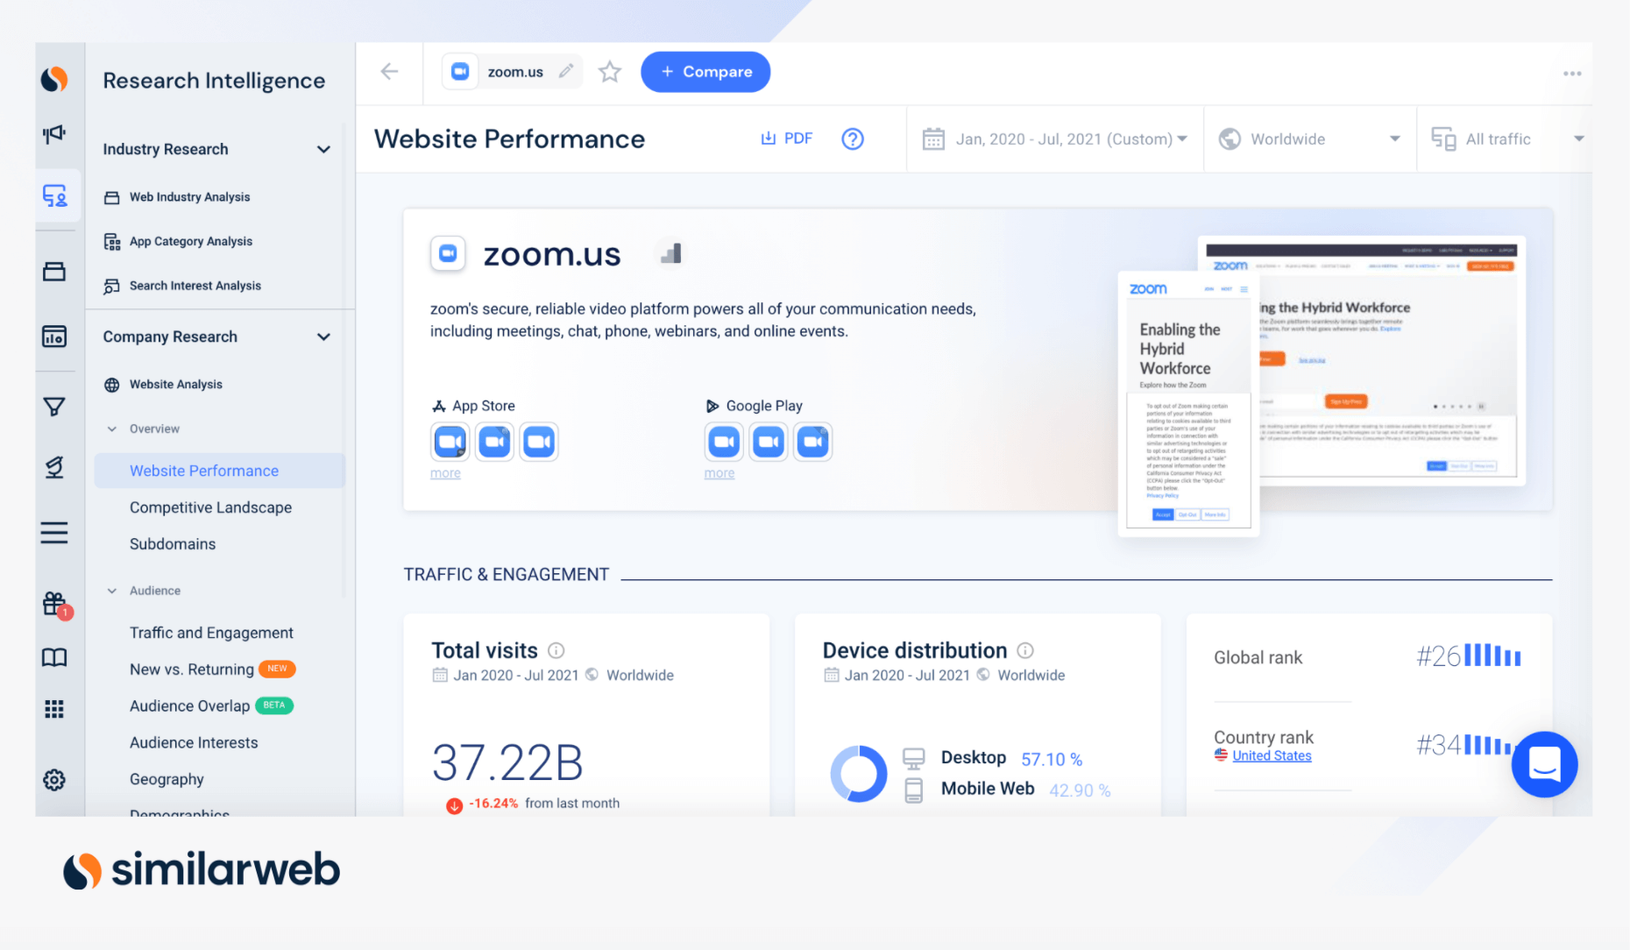Viewport: 1630px width, 950px height.
Task: Click the device distribution donut chart
Action: click(x=859, y=774)
